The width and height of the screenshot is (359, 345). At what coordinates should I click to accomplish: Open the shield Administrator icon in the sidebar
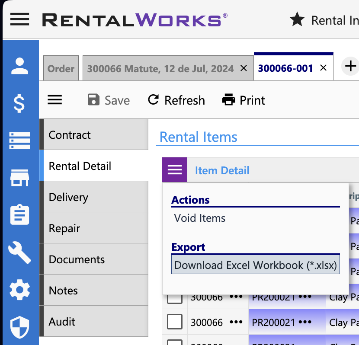[x=20, y=327]
